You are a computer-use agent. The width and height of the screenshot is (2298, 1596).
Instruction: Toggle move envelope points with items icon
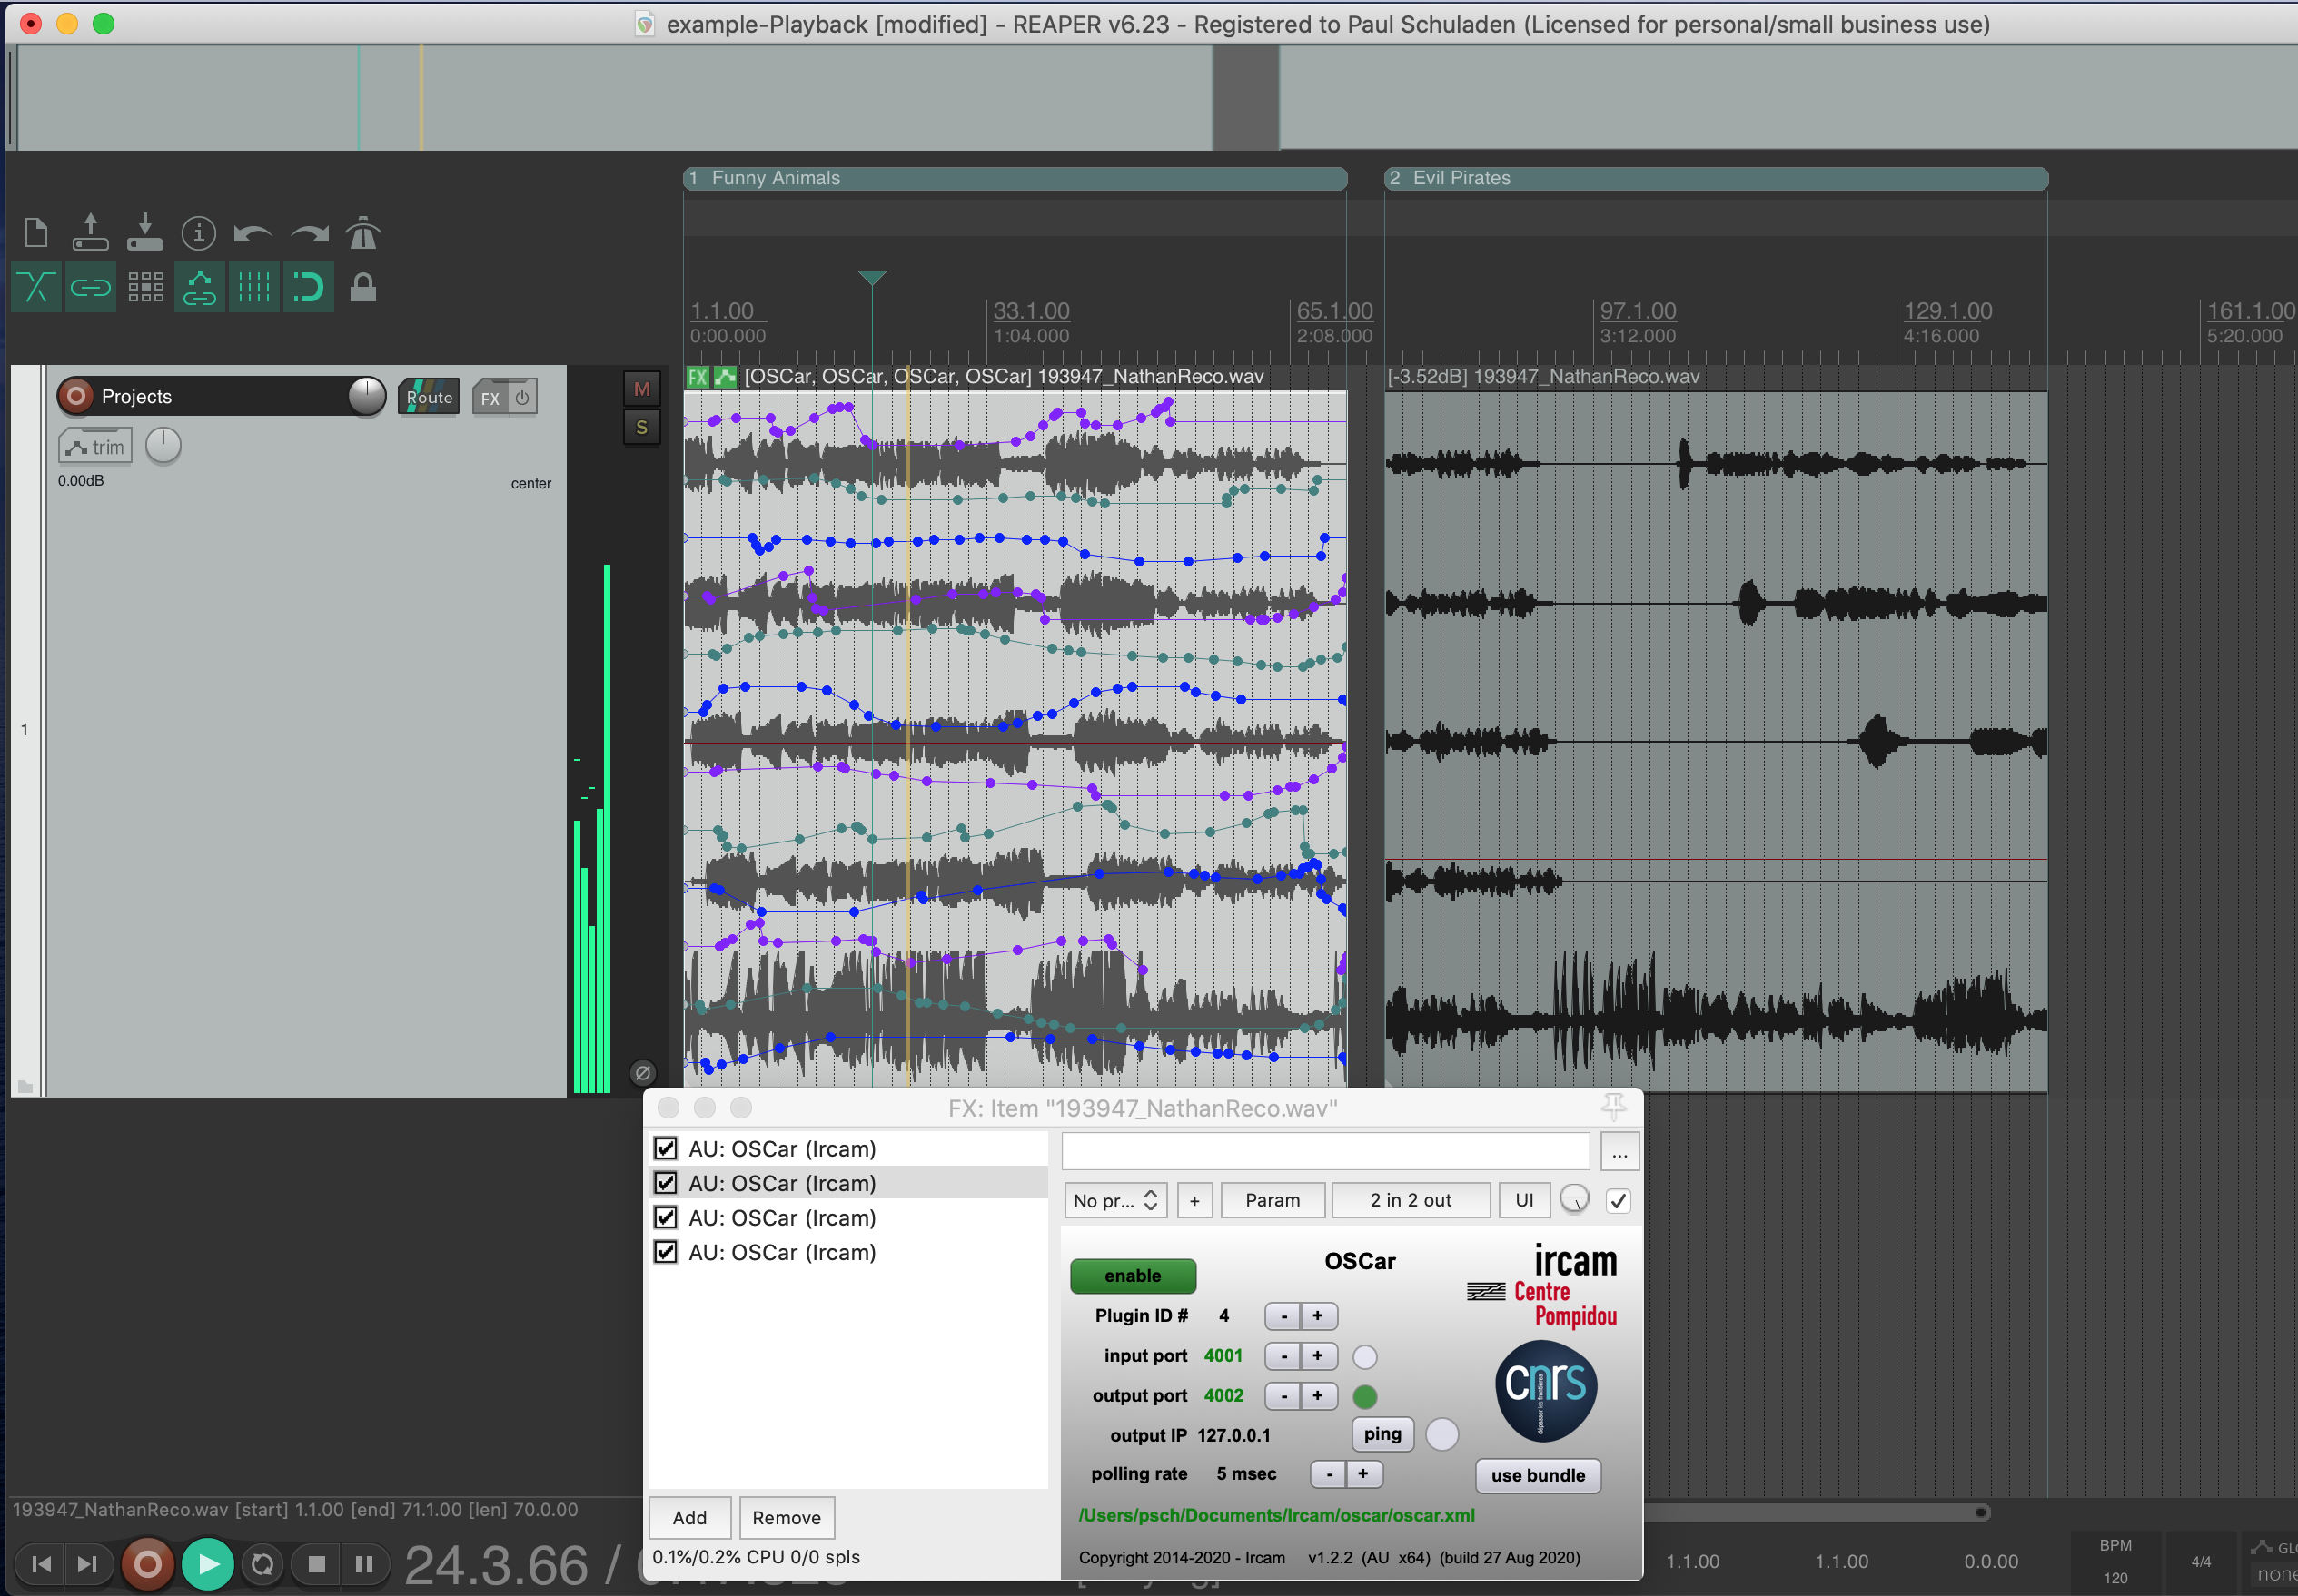(199, 288)
